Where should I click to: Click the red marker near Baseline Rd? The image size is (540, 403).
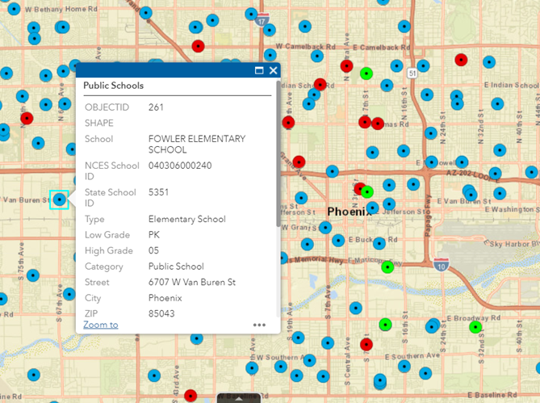(x=190, y=396)
